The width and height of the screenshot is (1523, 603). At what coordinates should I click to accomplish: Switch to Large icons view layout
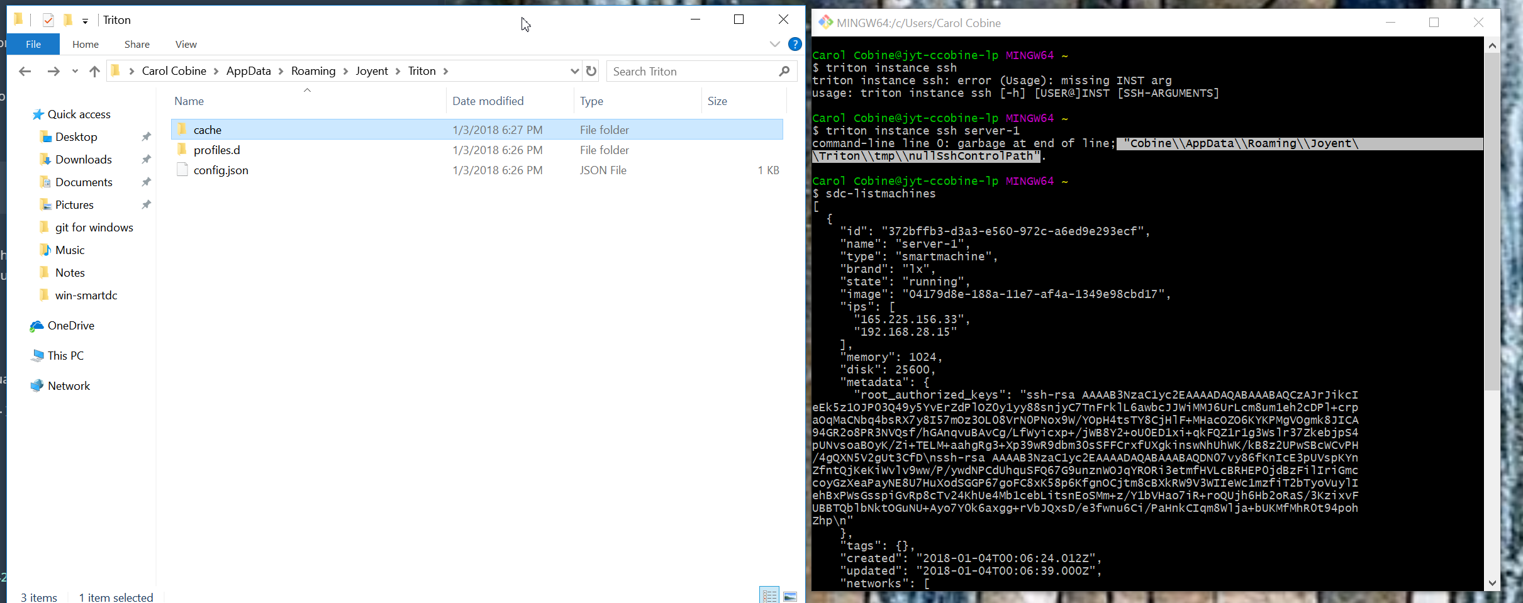pyautogui.click(x=791, y=596)
